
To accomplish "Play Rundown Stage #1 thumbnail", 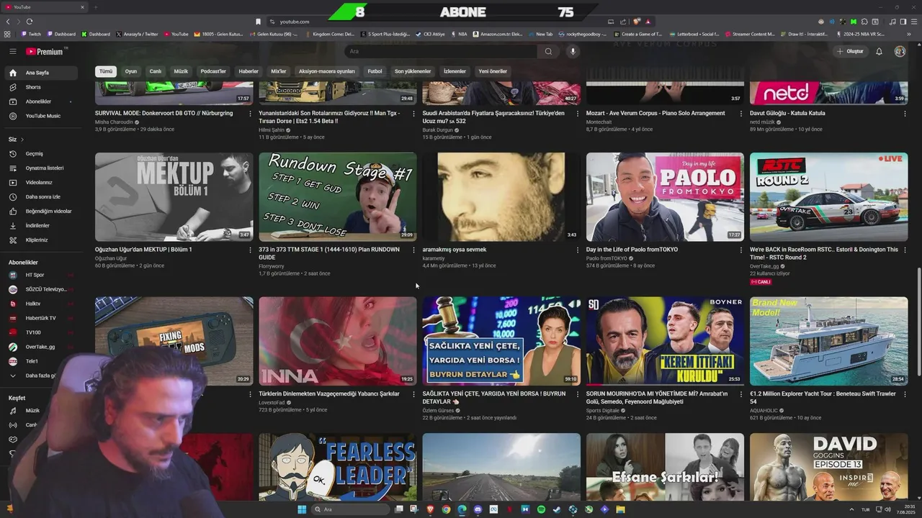I will click(x=338, y=196).
